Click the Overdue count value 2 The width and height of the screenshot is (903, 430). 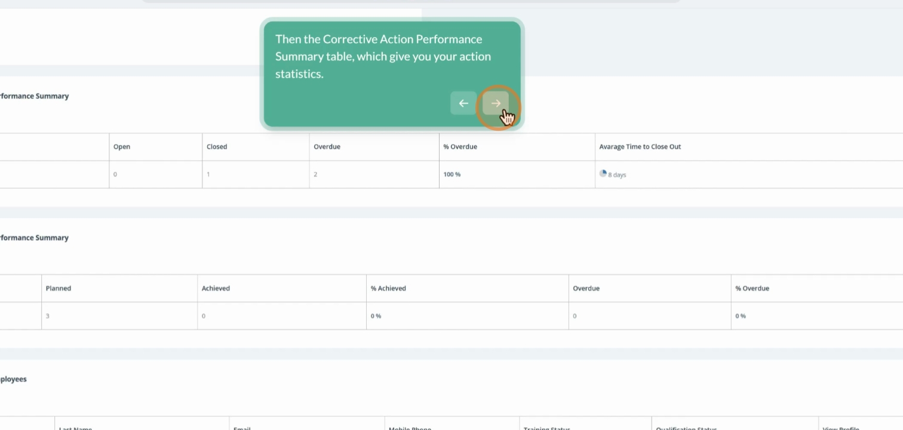(x=315, y=174)
